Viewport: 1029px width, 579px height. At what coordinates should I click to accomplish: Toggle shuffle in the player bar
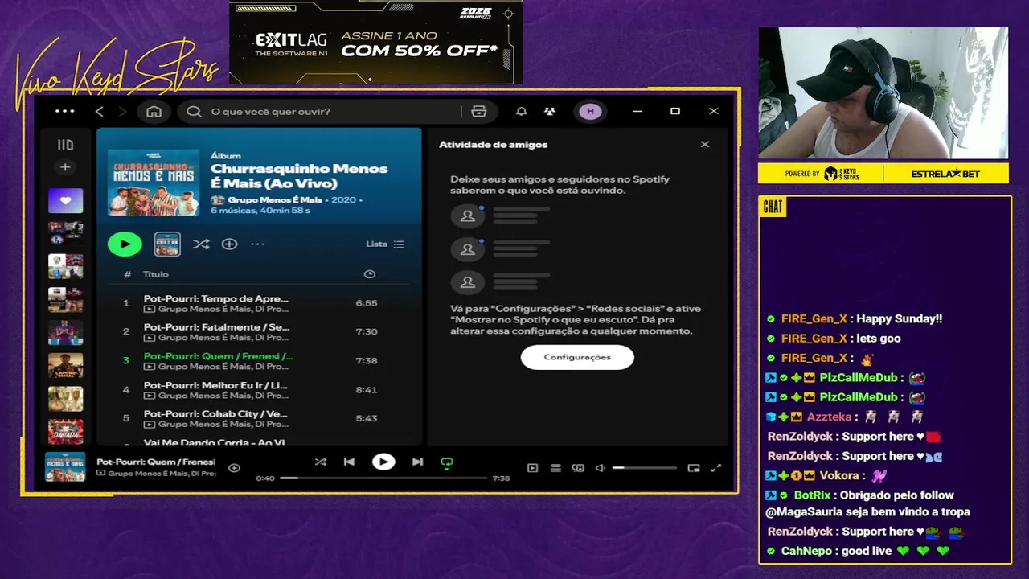[x=320, y=462]
